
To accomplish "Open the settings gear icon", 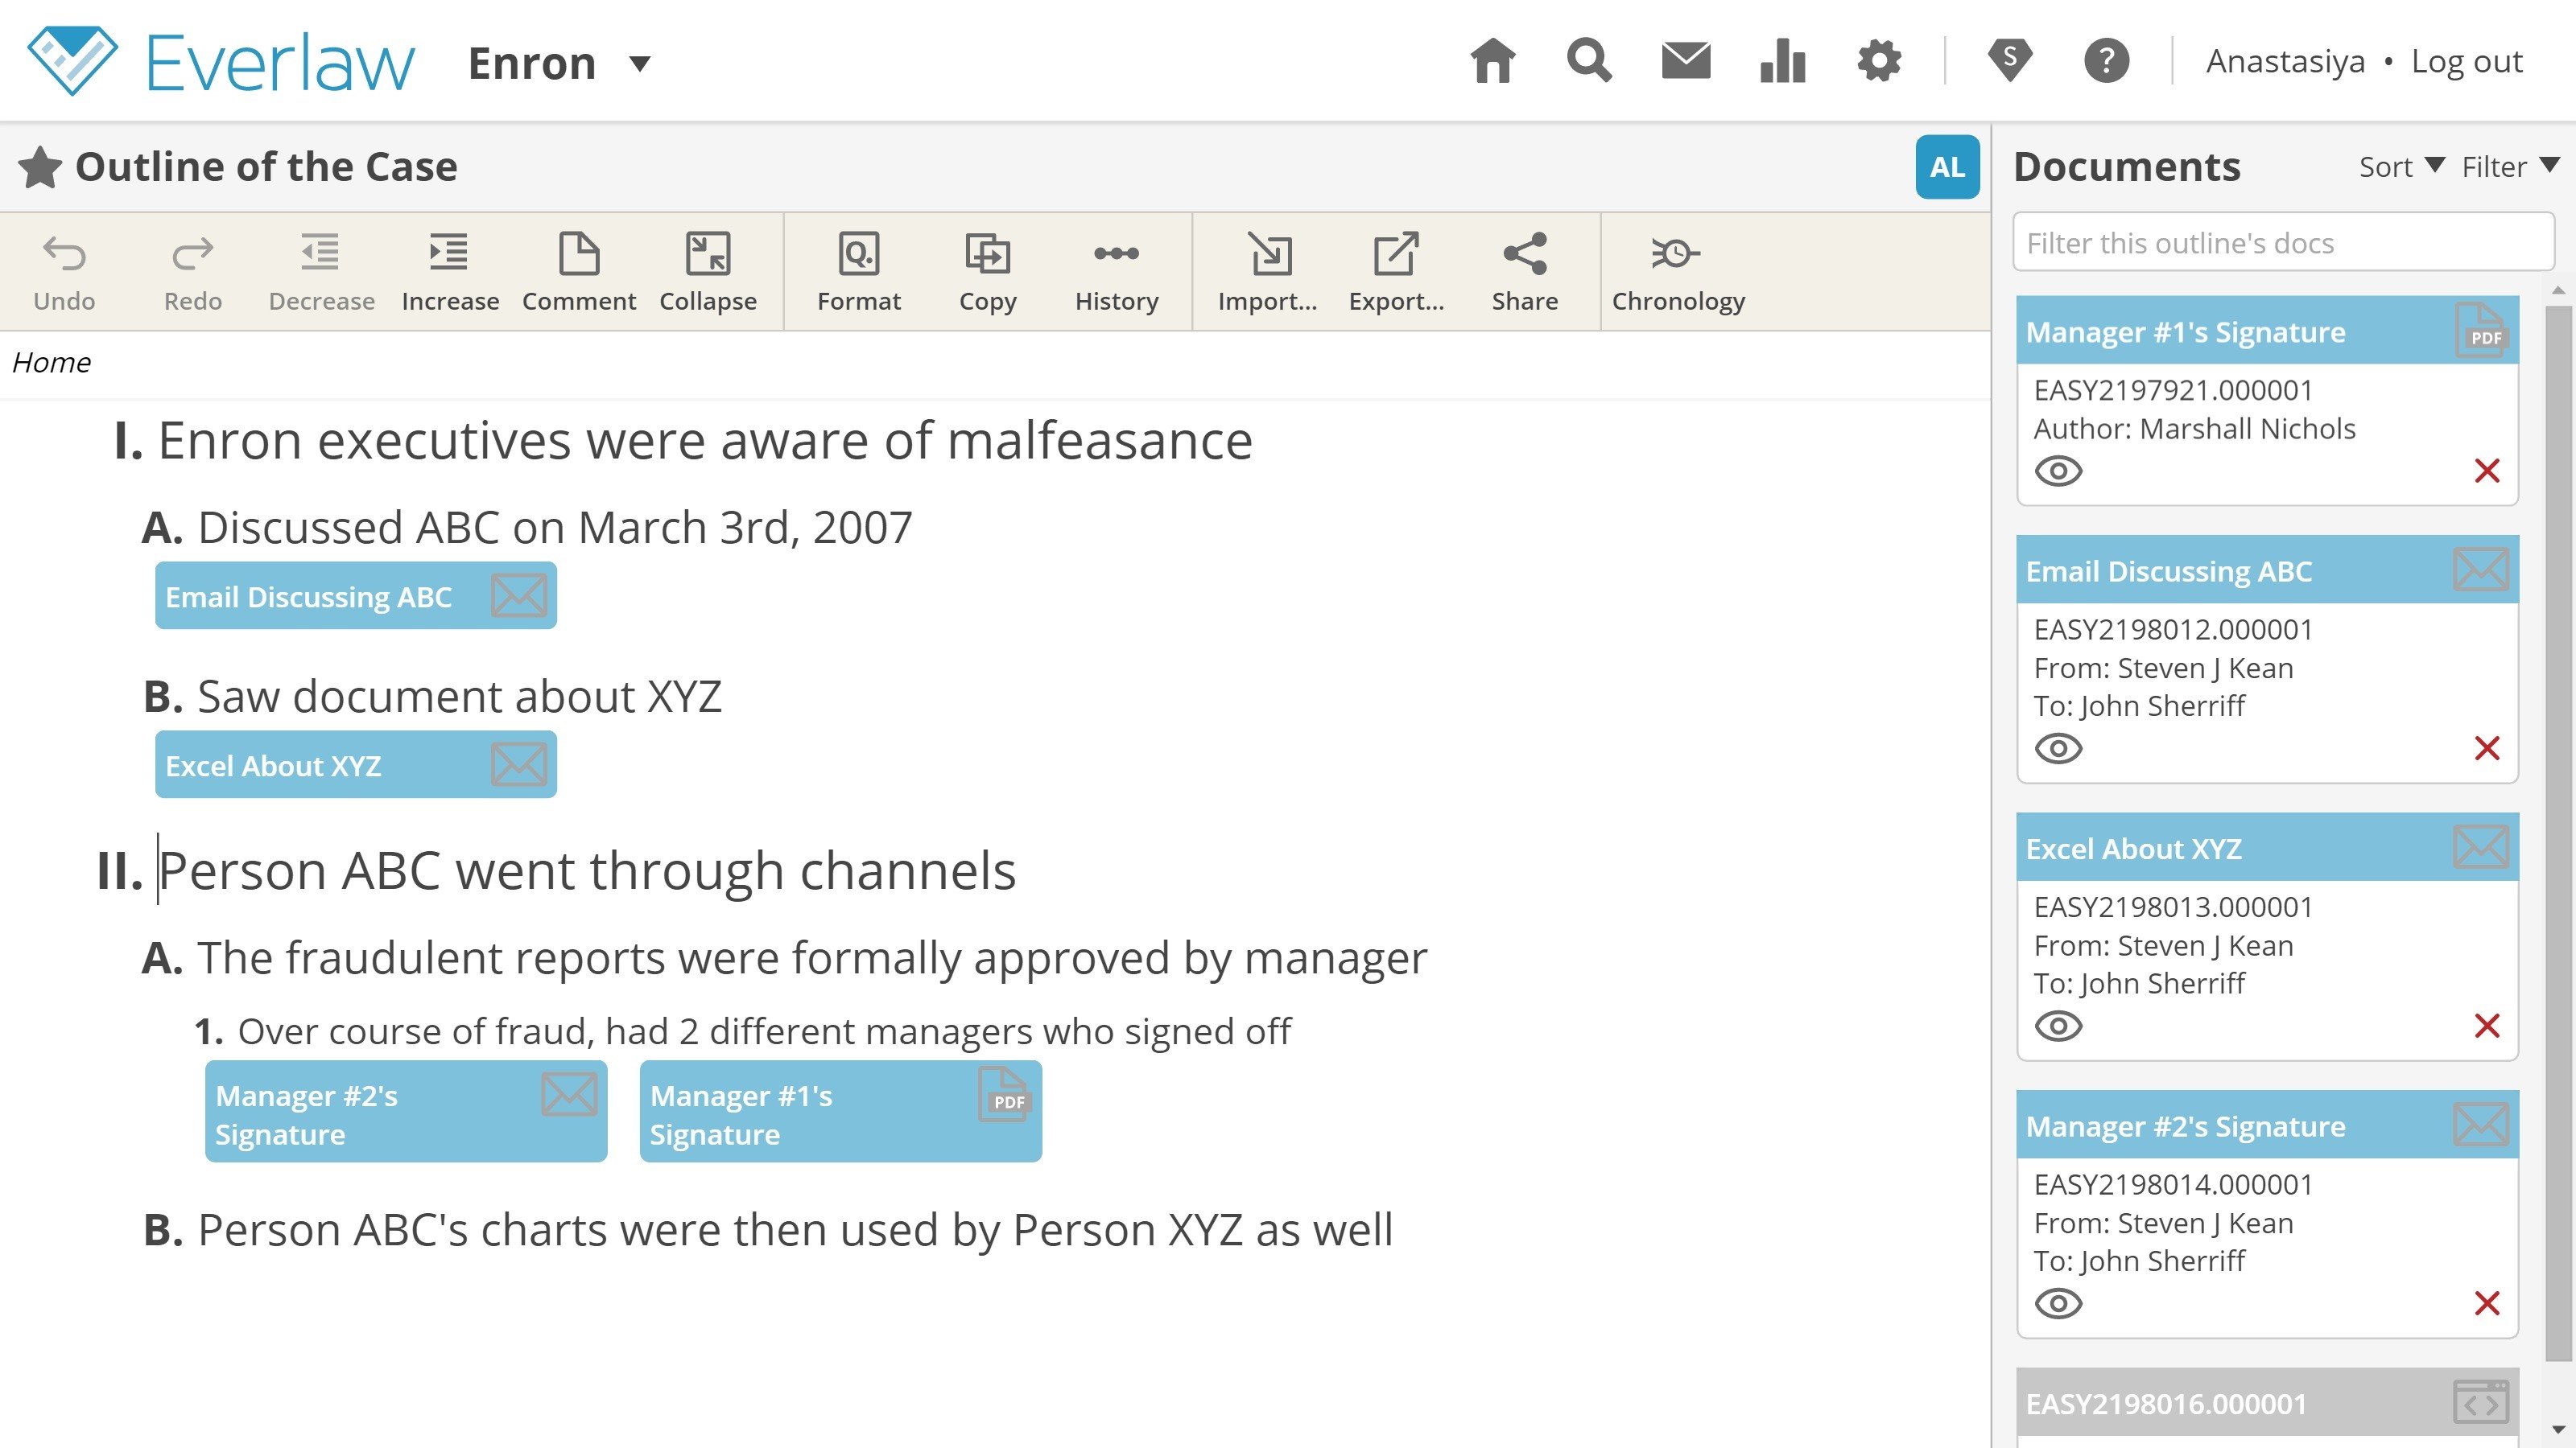I will tap(1879, 61).
